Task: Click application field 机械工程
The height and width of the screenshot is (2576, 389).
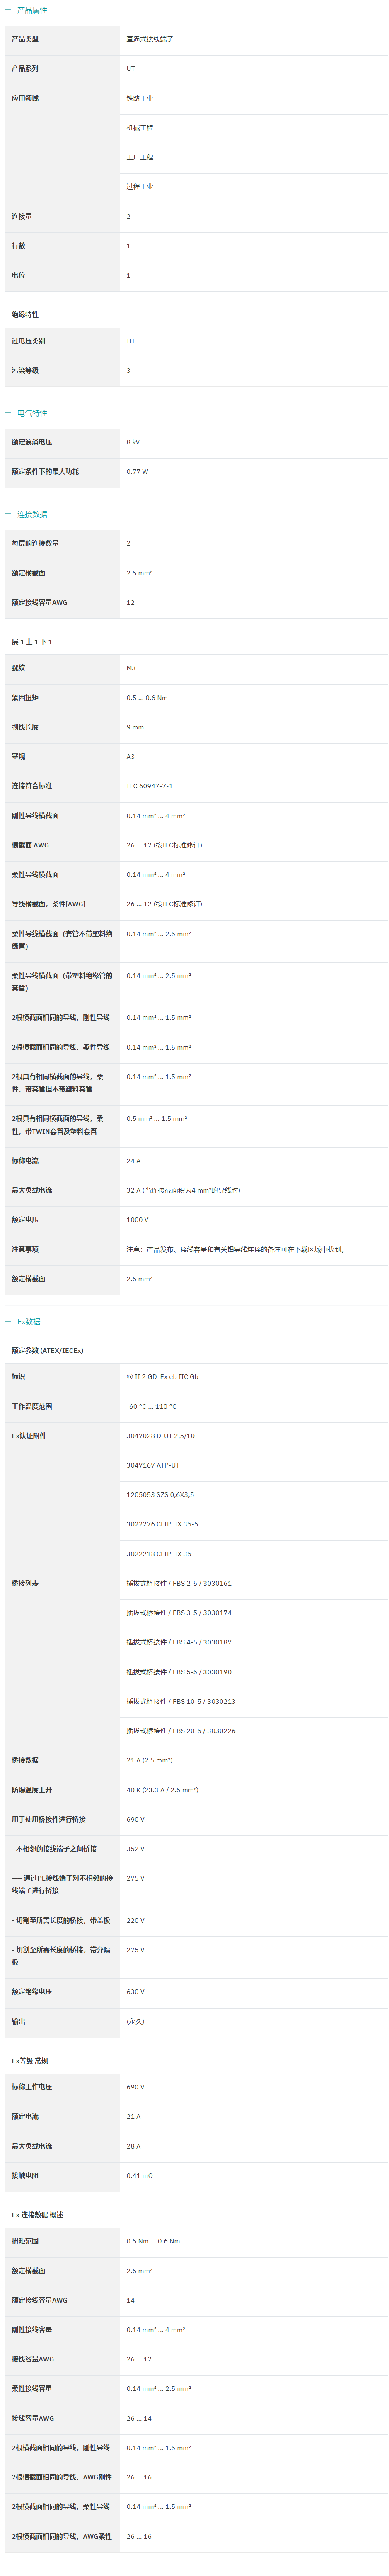Action: [x=140, y=128]
